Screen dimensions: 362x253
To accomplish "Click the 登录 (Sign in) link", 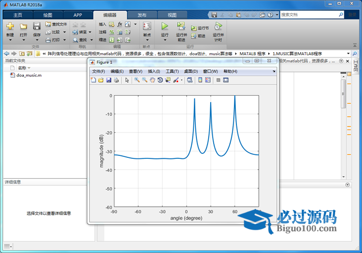I will [352, 15].
